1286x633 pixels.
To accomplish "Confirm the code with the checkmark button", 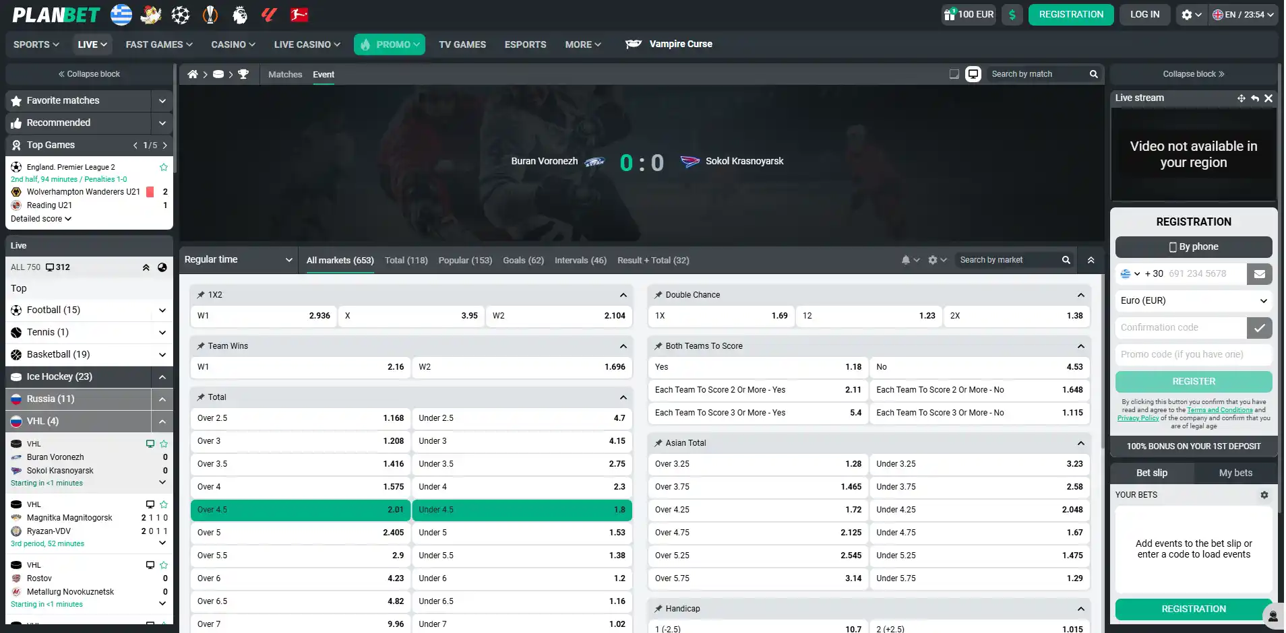I will click(x=1259, y=328).
